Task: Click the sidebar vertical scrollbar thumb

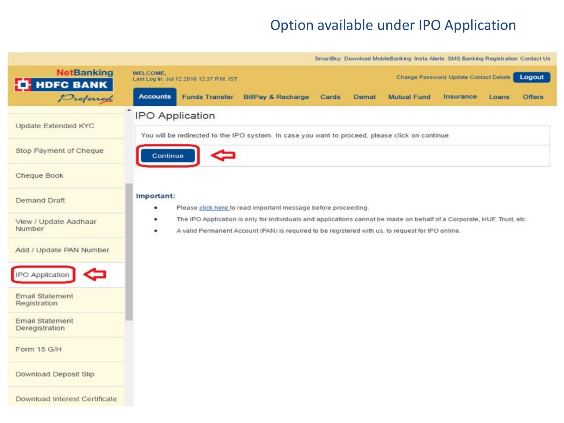Action: tap(129, 252)
